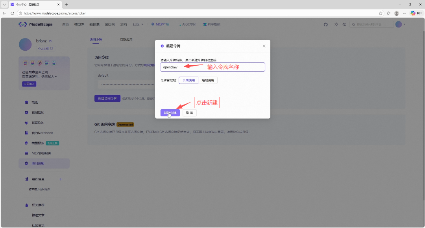
Task: Open 数据集 in the top navigation
Action: [94, 24]
